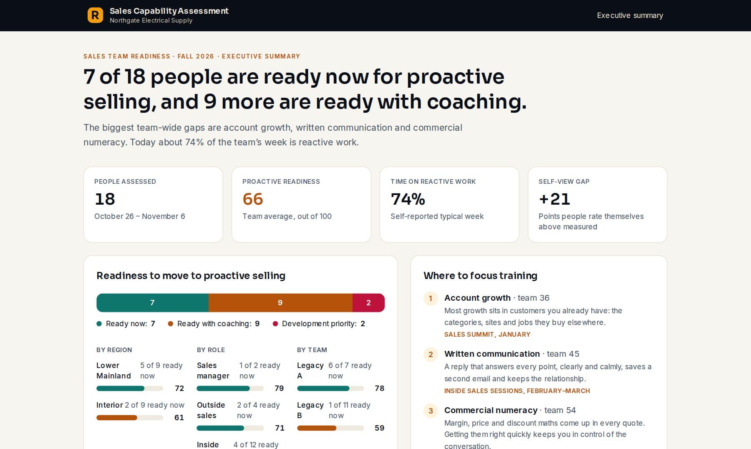Click the number 1 badge beside Account growth
Viewport: 751px width, 449px height.
click(431, 298)
